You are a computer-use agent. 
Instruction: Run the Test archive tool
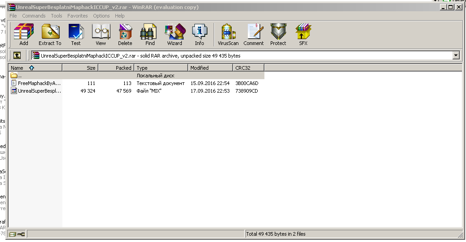(x=76, y=35)
